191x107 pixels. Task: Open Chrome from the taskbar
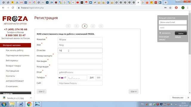coord(29,104)
